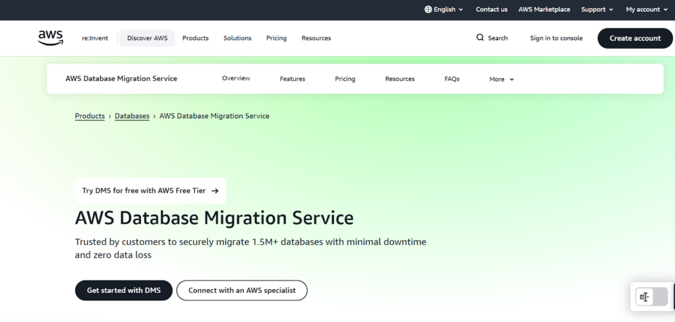
Task: Follow the Databases breadcrumb link
Action: pos(132,116)
